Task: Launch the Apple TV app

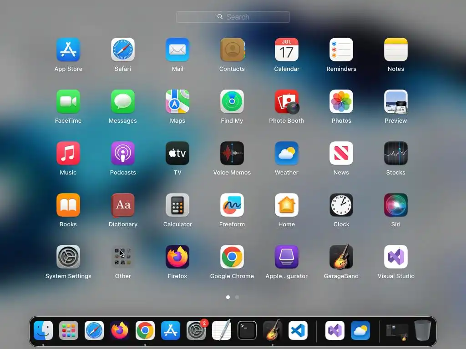Action: tap(177, 153)
